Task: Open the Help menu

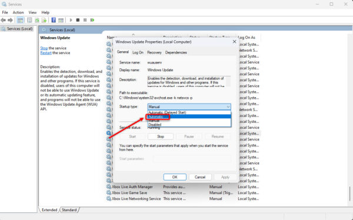Action: pyautogui.click(x=45, y=12)
